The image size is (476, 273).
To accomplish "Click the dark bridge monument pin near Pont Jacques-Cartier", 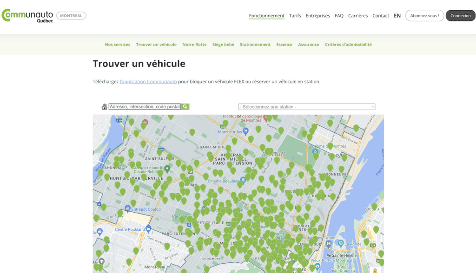I will click(x=329, y=244).
